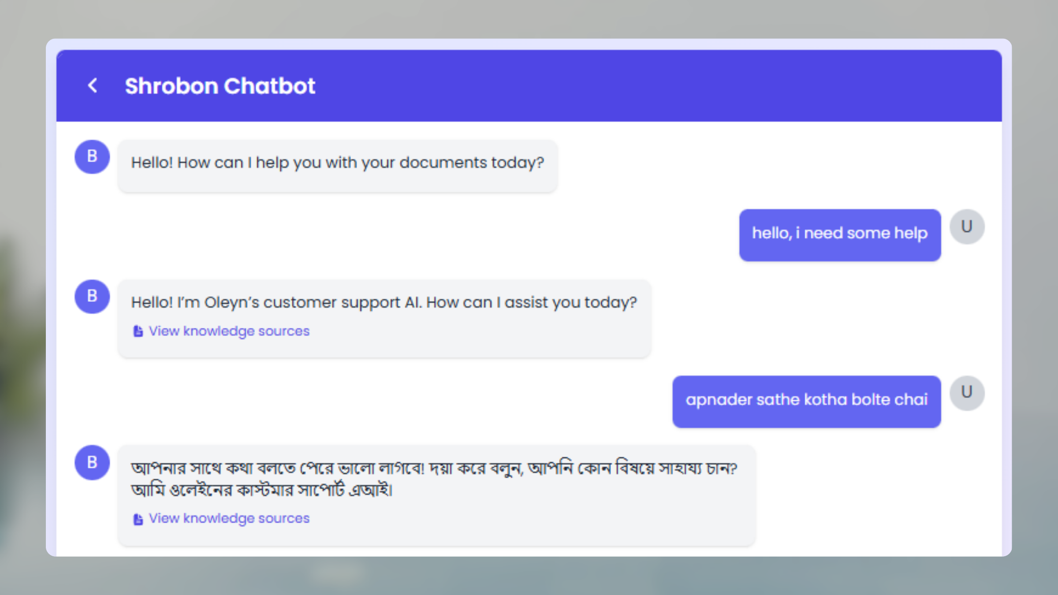
Task: Click the document icon before first knowledge sources link
Action: pyautogui.click(x=137, y=331)
